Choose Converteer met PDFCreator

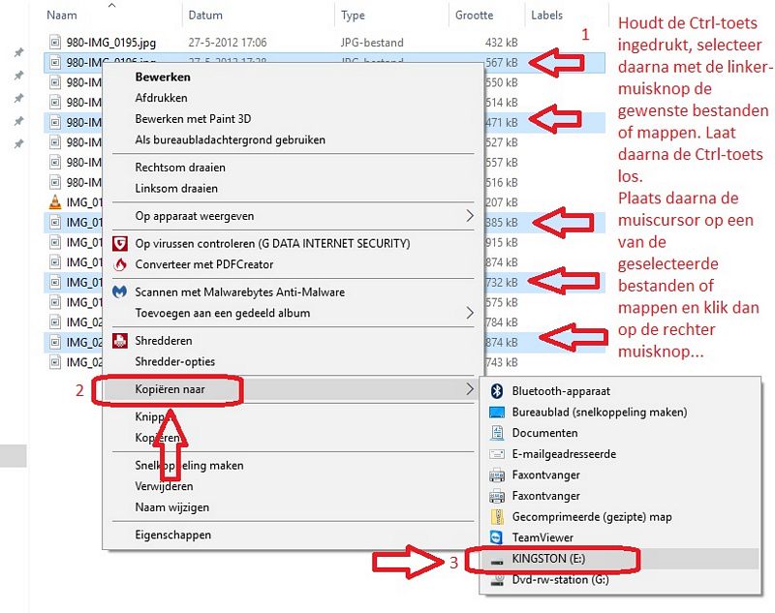tap(203, 264)
